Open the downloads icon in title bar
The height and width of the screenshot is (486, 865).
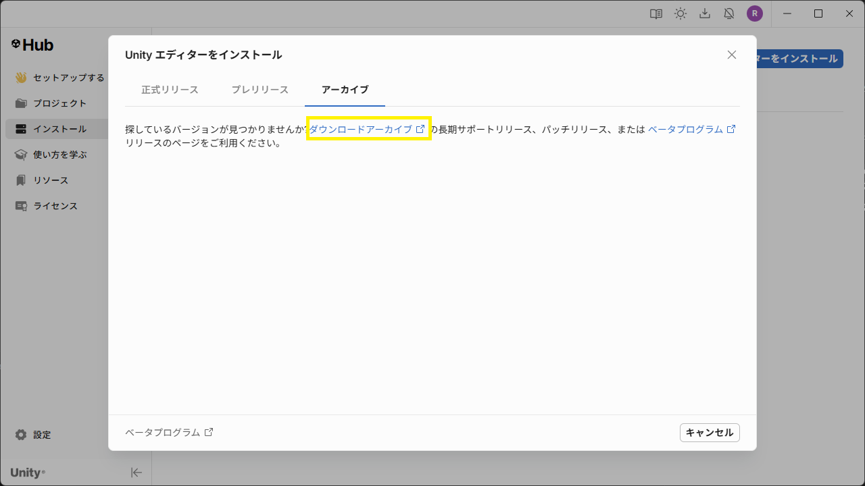pyautogui.click(x=705, y=13)
